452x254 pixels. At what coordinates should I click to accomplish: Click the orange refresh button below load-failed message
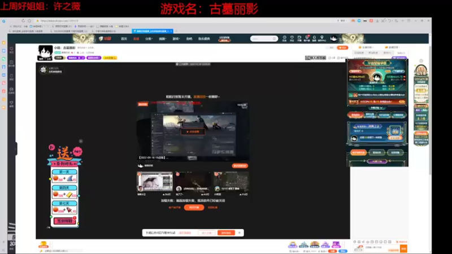tap(194, 207)
